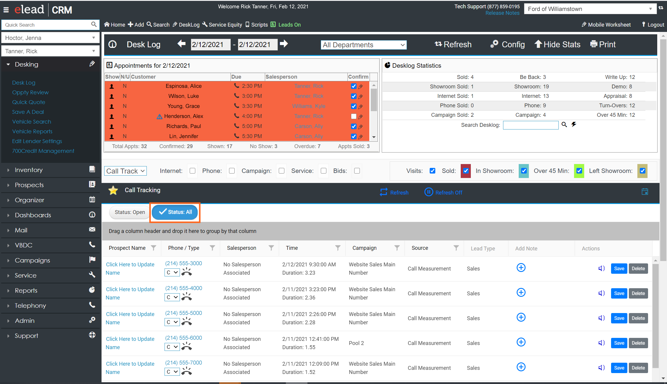Toggle the In Showroom teal color checkbox
The image size is (667, 384).
point(524,171)
